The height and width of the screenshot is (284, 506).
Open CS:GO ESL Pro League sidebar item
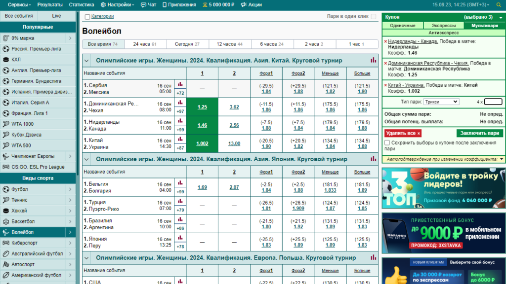(38, 167)
